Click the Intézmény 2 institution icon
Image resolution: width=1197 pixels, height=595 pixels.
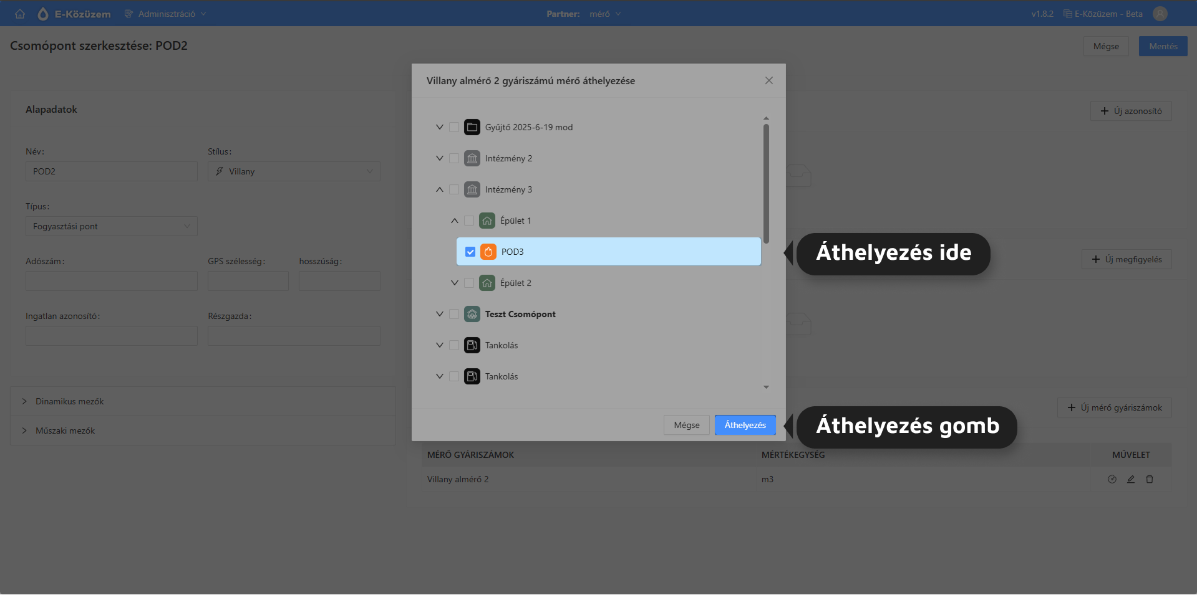point(472,158)
